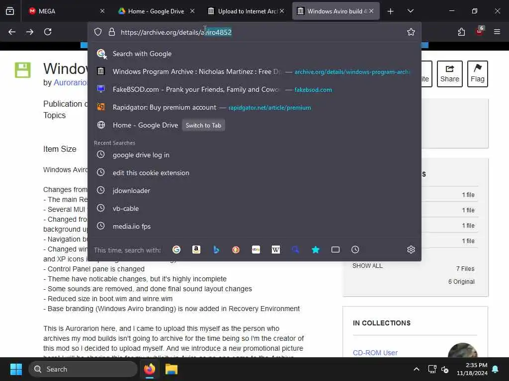List all tabs dropdown
509x381 pixels.
click(x=411, y=11)
